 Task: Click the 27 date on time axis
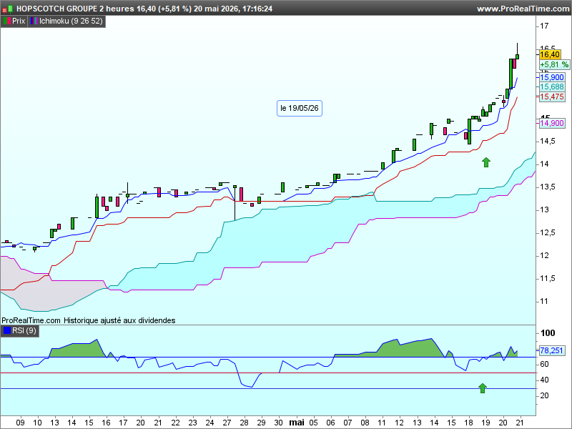(x=227, y=423)
